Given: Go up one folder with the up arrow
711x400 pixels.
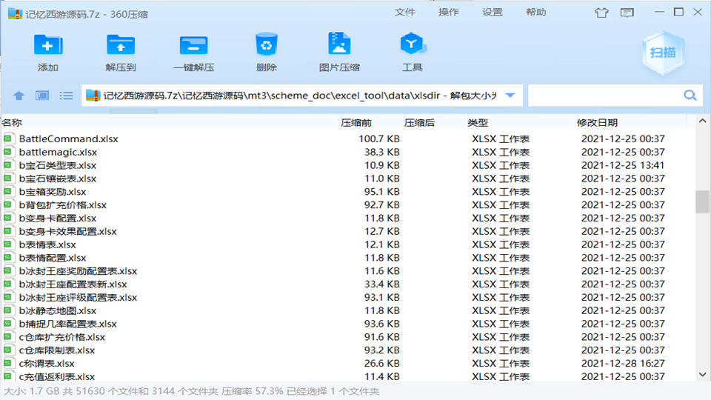Looking at the screenshot, I should [19, 96].
